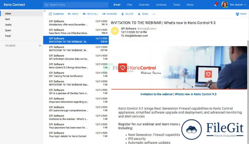Click the Kerio Connect logo text
This screenshot has width=249, height=144.
click(x=14, y=4)
